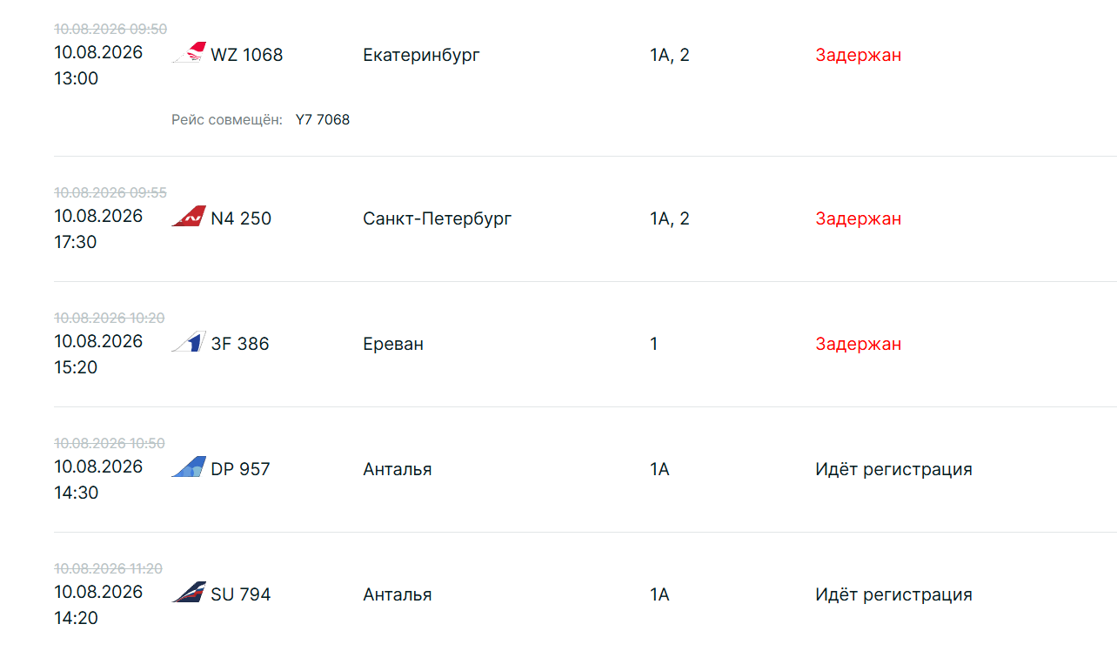Open flight WZ 1068 details
1117x651 pixels.
click(x=247, y=55)
